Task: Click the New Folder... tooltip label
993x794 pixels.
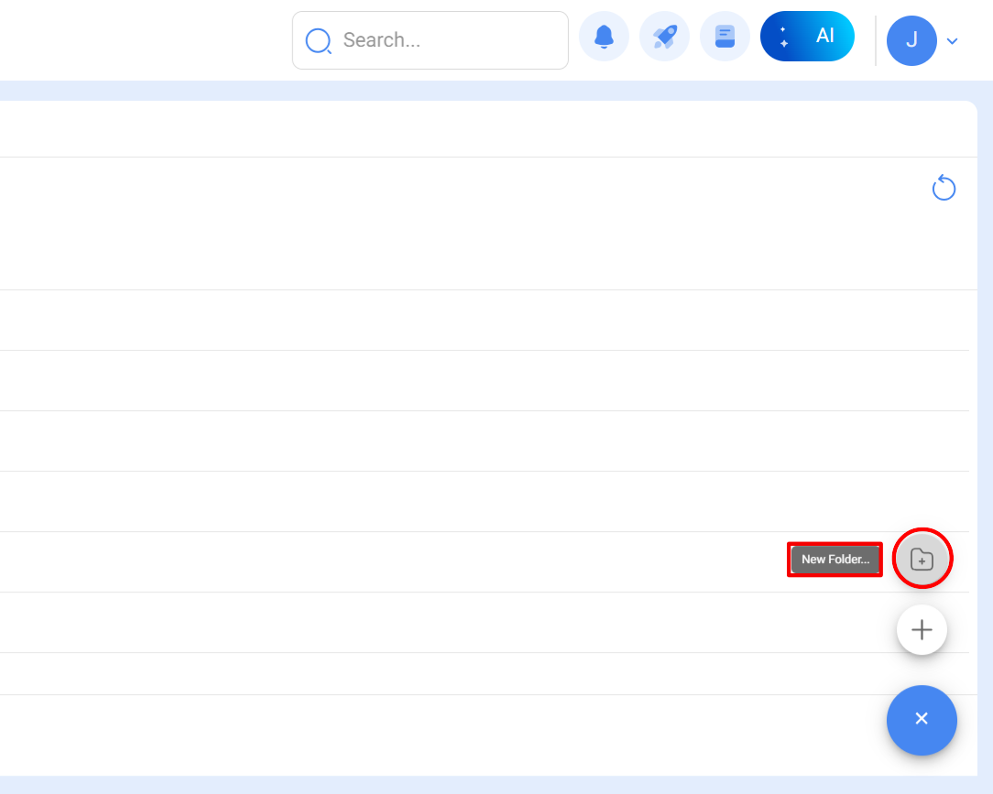Action: (x=835, y=560)
